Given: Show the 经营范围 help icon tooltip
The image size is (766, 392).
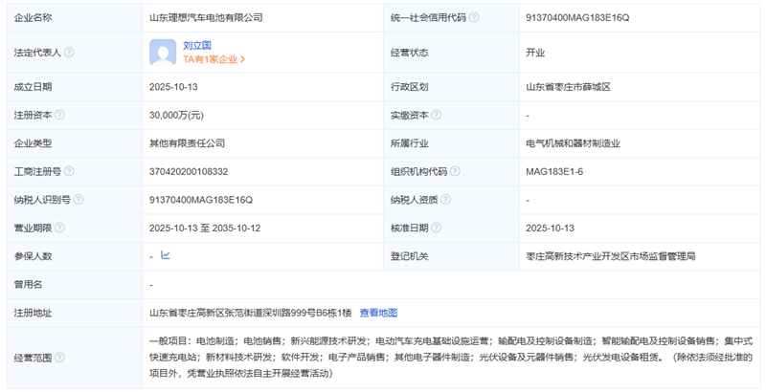Looking at the screenshot, I should pos(59,358).
